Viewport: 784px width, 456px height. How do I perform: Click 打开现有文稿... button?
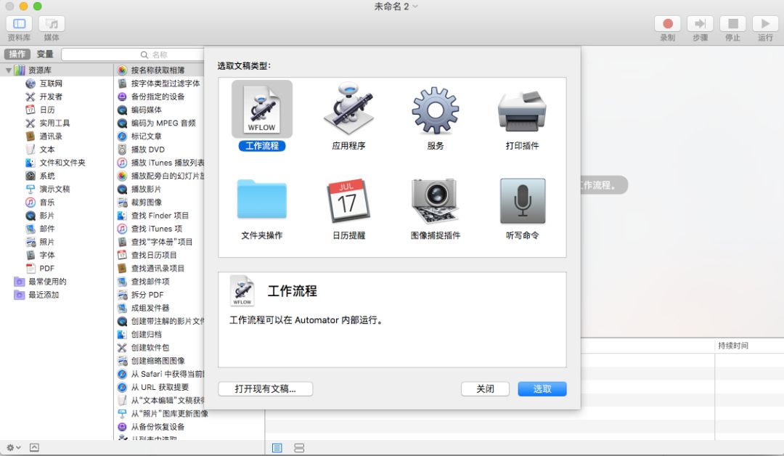click(x=265, y=389)
